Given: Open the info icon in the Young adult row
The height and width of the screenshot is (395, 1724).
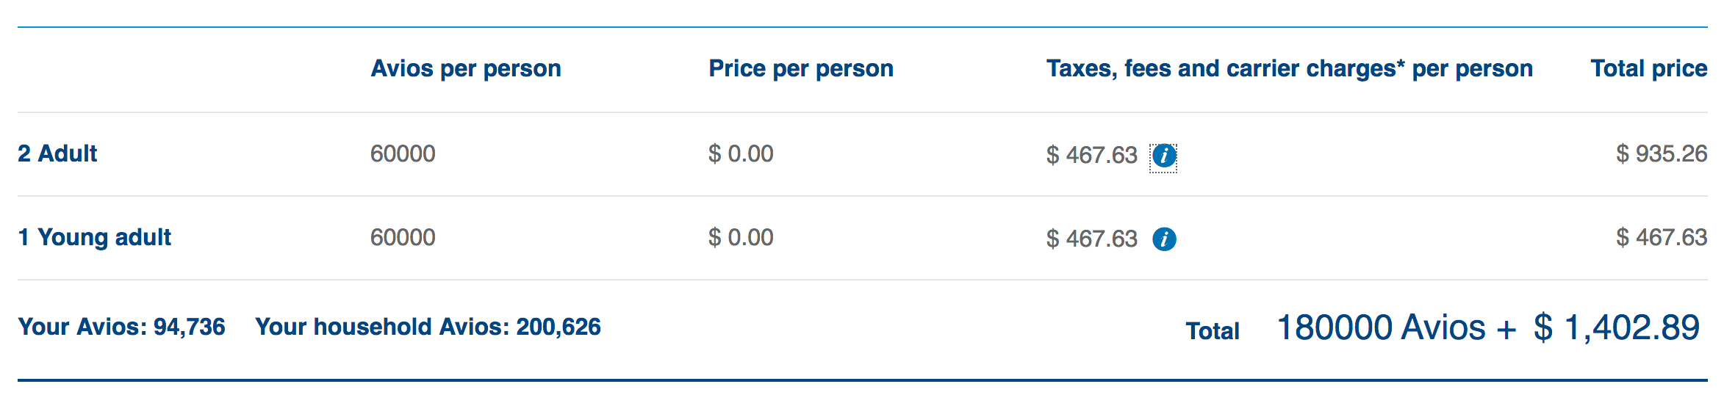Looking at the screenshot, I should pos(1163,239).
